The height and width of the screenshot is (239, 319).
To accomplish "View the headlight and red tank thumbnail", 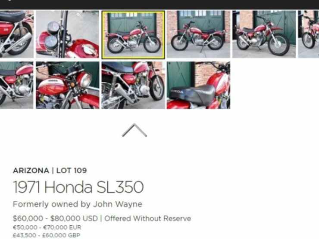I will 68,85.
